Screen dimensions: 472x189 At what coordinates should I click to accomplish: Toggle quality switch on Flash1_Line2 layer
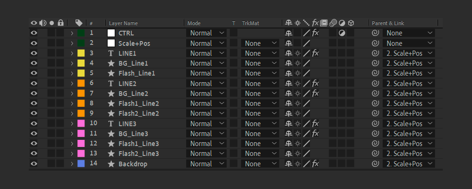pos(306,103)
